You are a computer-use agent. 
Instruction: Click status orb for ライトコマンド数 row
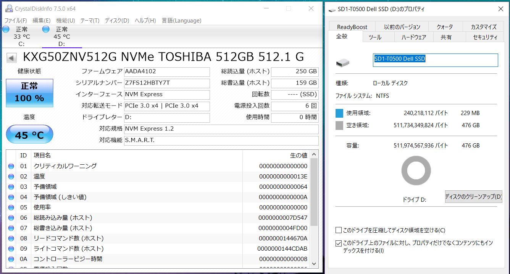click(11, 249)
